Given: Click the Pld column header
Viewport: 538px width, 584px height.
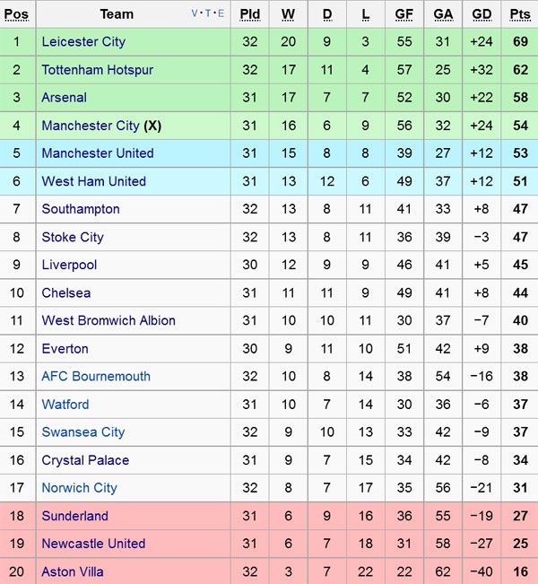Looking at the screenshot, I should pos(250,14).
